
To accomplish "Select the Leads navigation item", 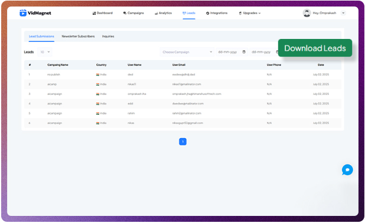I will point(189,13).
